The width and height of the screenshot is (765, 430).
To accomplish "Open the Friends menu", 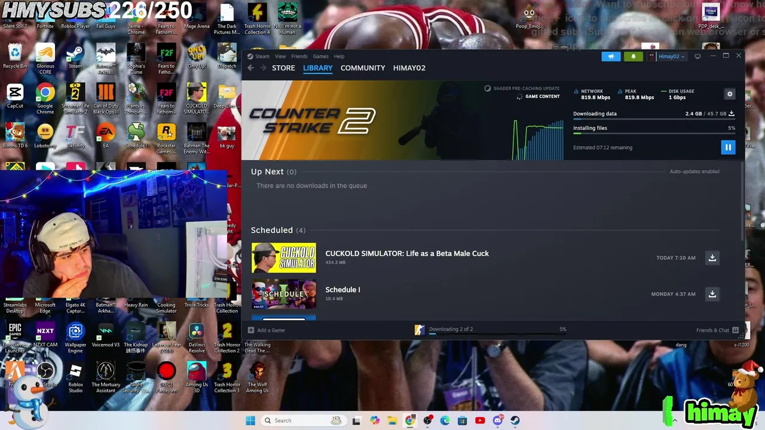I will click(x=299, y=56).
